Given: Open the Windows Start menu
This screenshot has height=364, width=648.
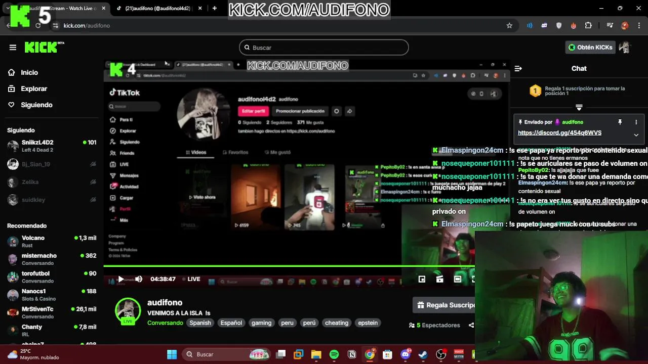Looking at the screenshot, I should [172, 354].
